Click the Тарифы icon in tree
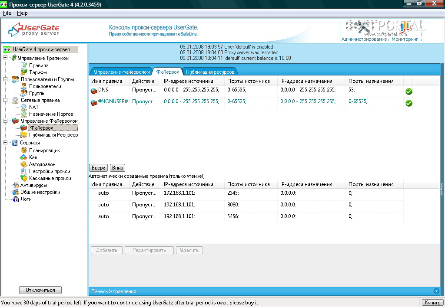Image resolution: width=445 pixels, height=307 pixels. coord(24,72)
